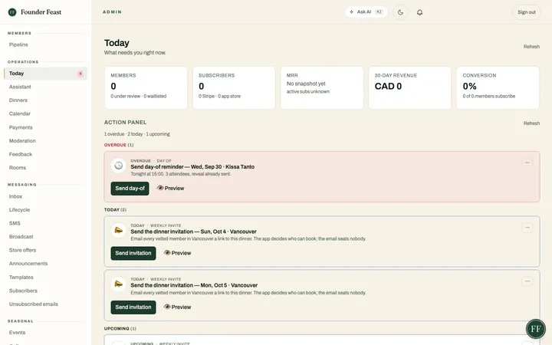Viewport: 552px width, 345px height.
Task: Toggle dark mode moon icon
Action: [x=400, y=12]
